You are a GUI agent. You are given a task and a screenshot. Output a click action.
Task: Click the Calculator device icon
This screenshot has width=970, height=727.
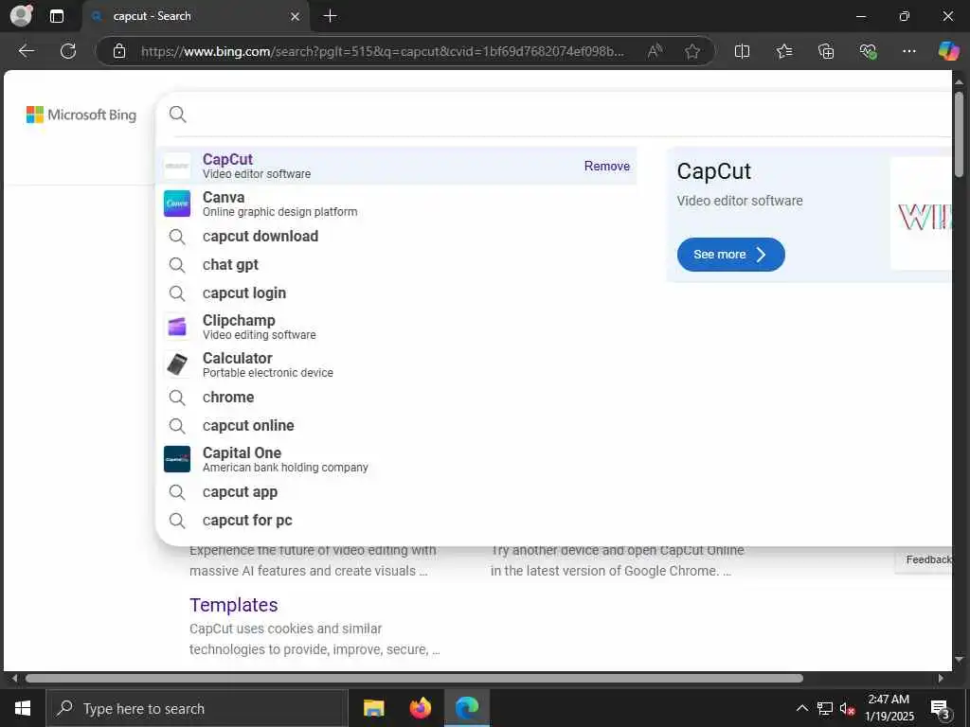[177, 364]
